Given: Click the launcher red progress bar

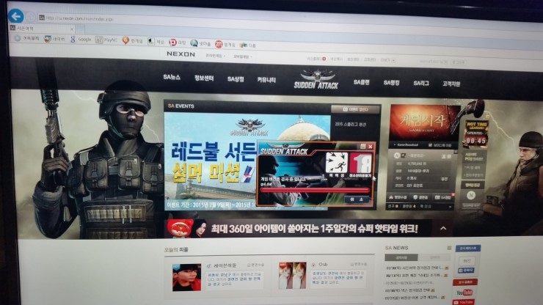Looking at the screenshot, I should (x=315, y=190).
